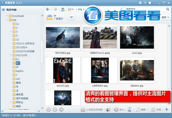The height and width of the screenshot is (118, 172).
Task: Rotate image clockwise
Action: pos(55,109)
